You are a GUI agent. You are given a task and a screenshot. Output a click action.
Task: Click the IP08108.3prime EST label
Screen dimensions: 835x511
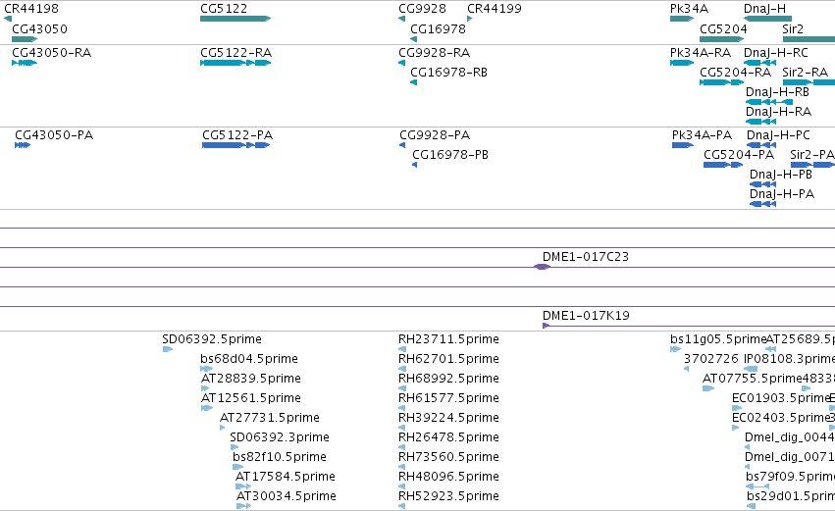789,359
